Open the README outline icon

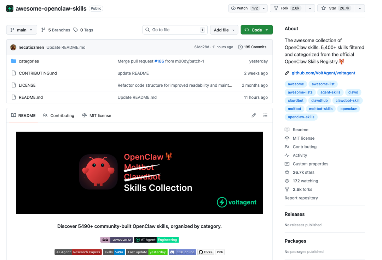[265, 115]
